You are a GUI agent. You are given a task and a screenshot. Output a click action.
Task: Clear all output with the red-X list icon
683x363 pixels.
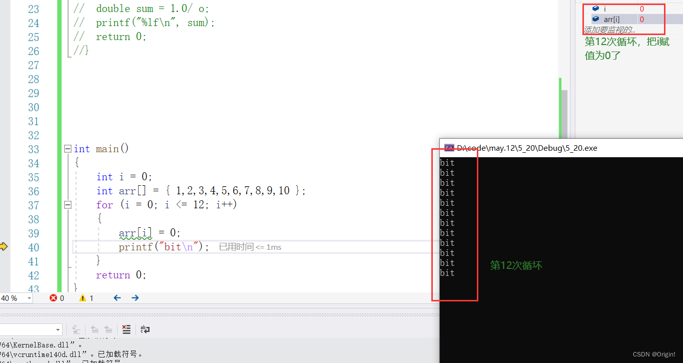(126, 329)
